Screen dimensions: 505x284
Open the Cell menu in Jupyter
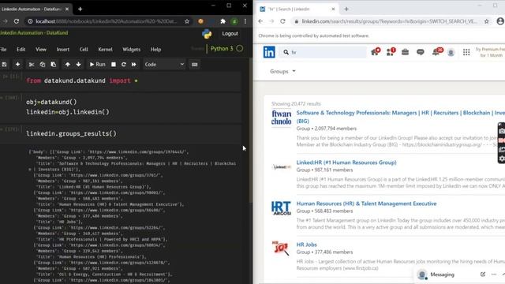pyautogui.click(x=84, y=49)
